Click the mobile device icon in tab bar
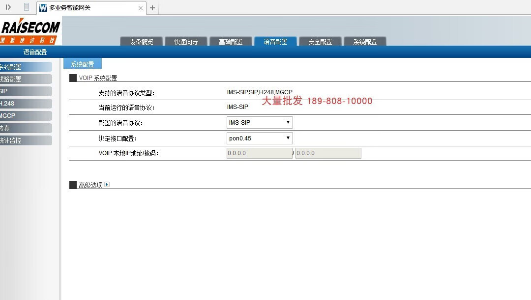The image size is (531, 300). click(x=27, y=7)
